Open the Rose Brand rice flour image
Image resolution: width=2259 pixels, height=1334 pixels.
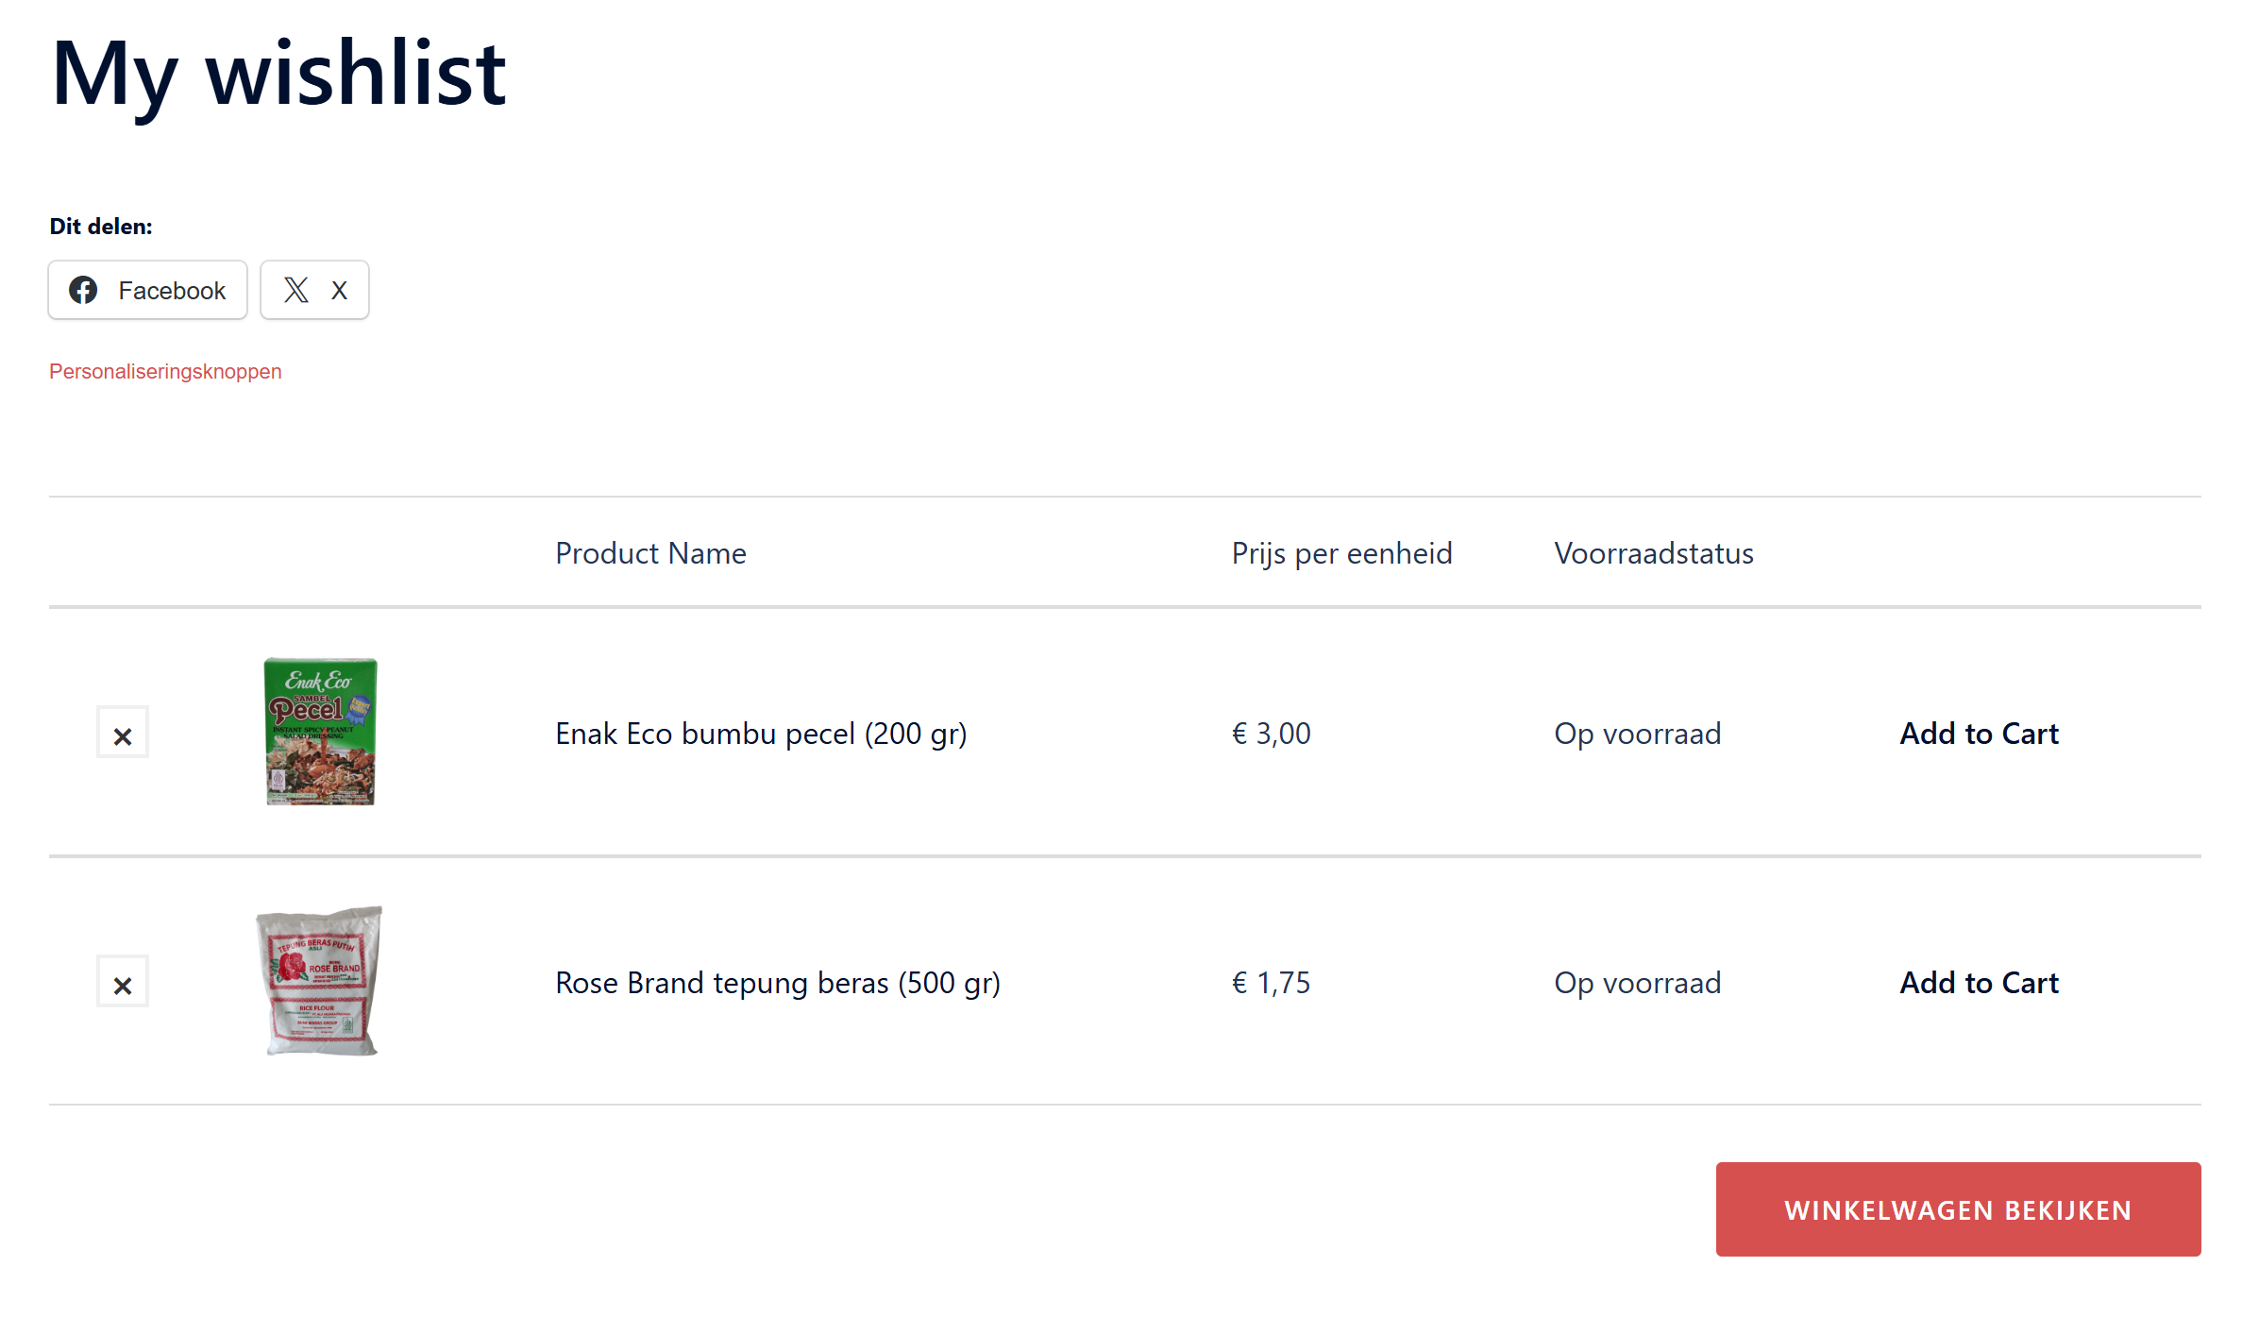coord(320,981)
